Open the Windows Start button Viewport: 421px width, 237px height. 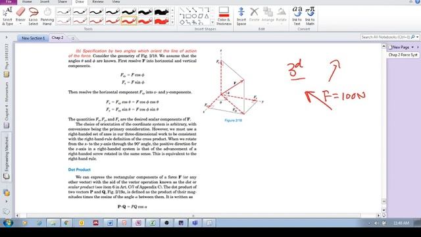click(8, 223)
